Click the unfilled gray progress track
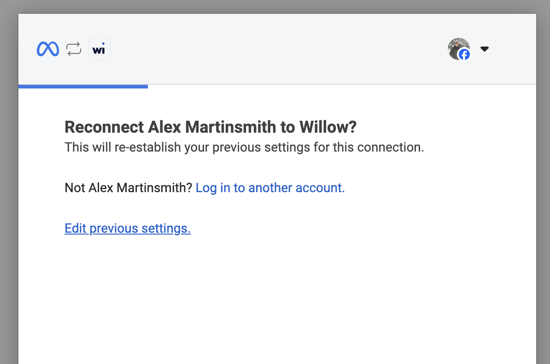Screen dimensions: 550x364 coord(341,85)
